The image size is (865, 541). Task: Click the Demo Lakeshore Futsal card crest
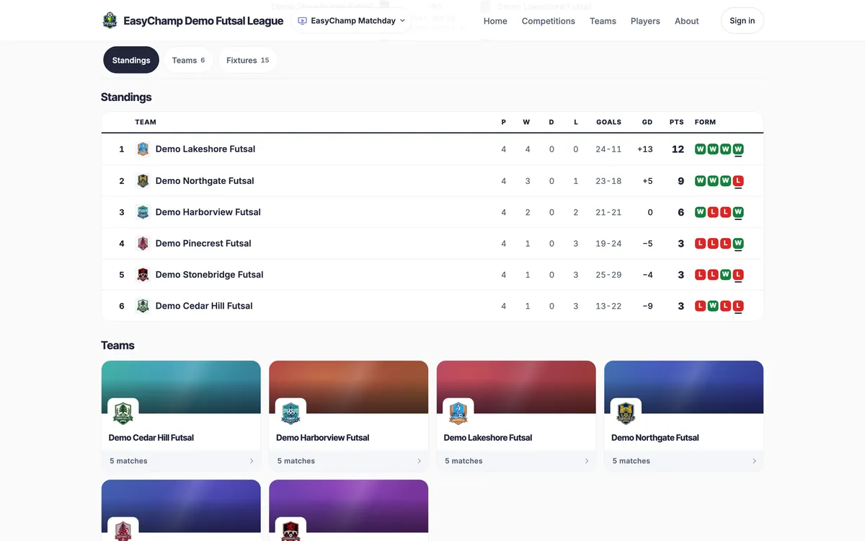click(x=458, y=413)
